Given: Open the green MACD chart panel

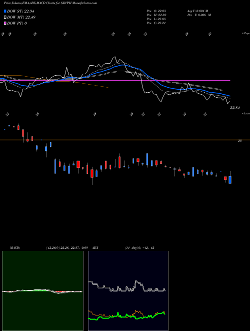Looking at the screenshot, I should pos(42,291).
